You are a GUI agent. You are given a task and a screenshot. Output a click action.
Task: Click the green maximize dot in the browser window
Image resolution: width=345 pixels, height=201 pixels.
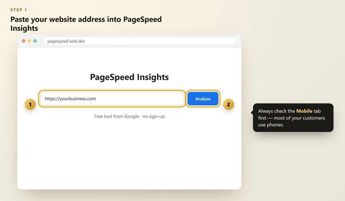click(35, 41)
